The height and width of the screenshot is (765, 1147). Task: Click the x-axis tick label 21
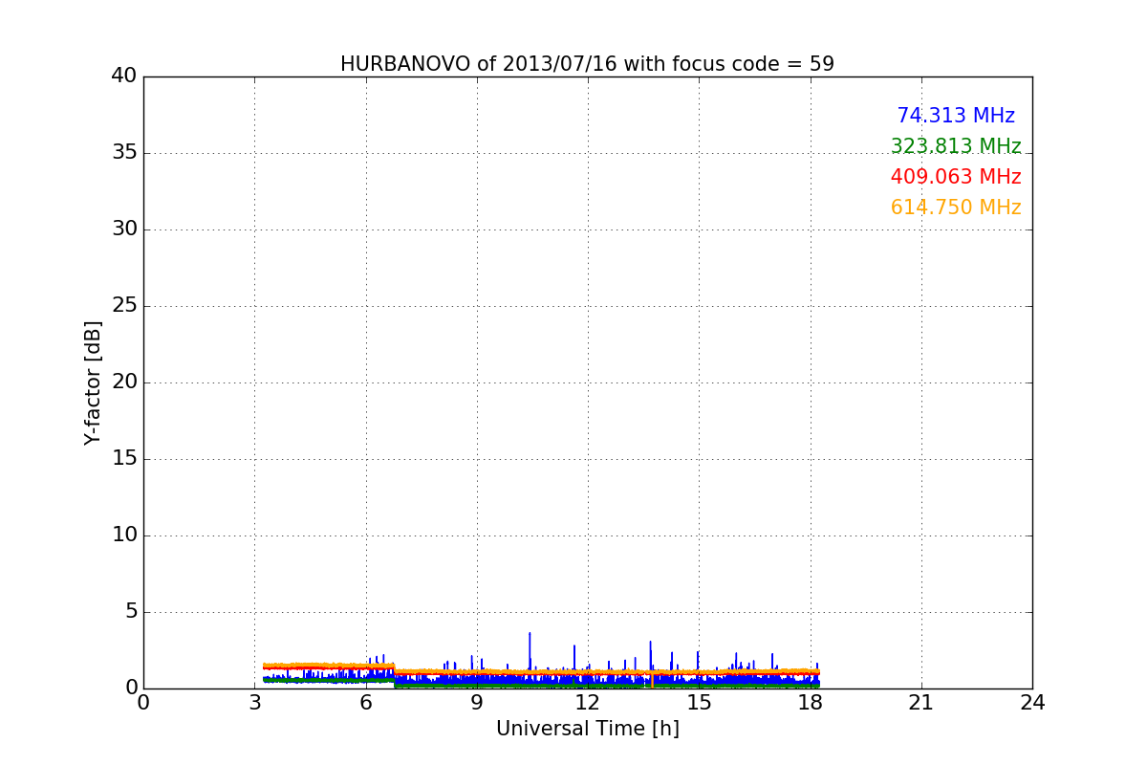click(921, 703)
